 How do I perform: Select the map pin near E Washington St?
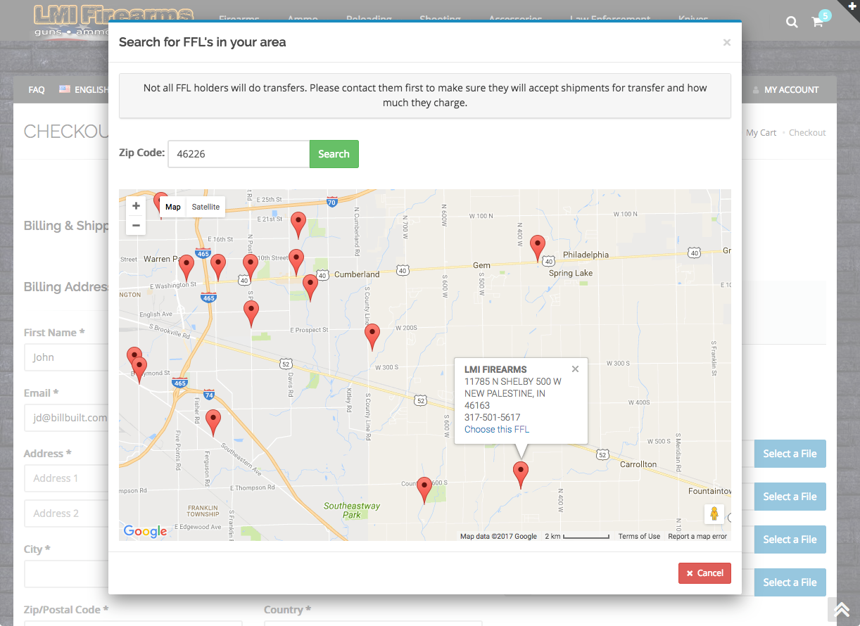pyautogui.click(x=186, y=267)
